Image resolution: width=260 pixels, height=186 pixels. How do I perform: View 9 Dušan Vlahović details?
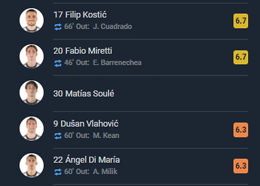(86, 124)
